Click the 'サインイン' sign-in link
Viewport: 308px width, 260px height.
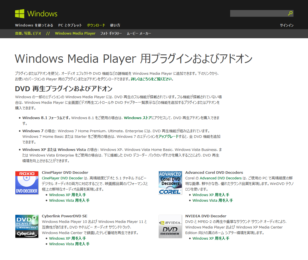(x=287, y=25)
